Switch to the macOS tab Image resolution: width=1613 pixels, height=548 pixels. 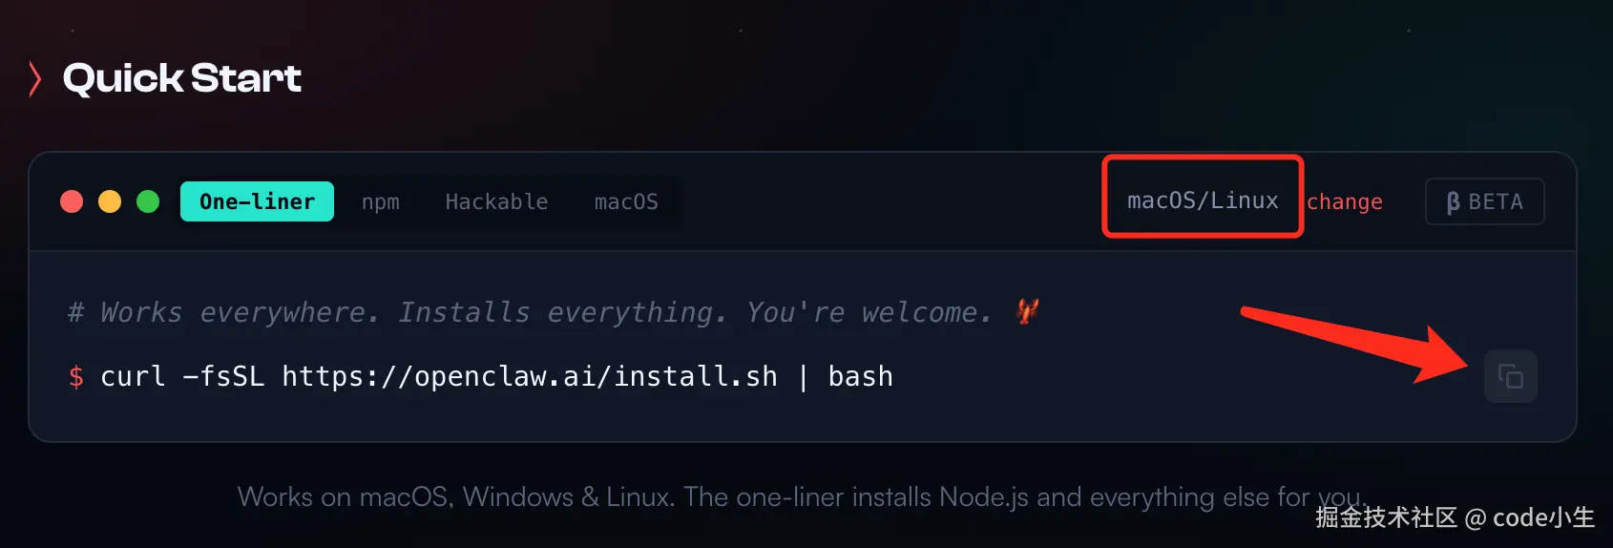coord(626,202)
